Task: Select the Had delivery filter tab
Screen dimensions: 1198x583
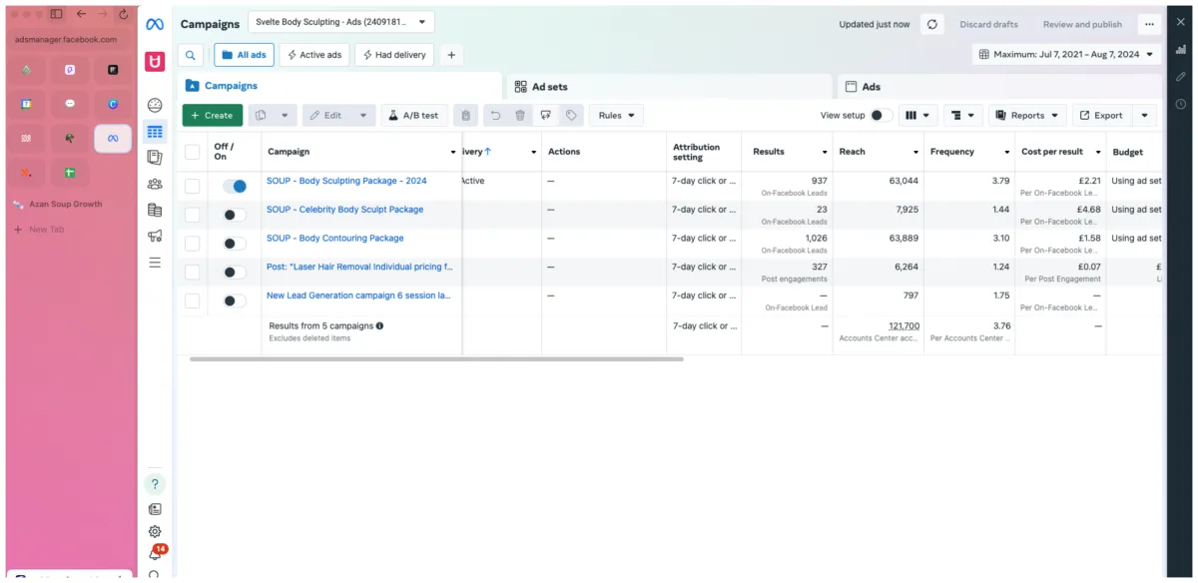Action: pyautogui.click(x=395, y=55)
